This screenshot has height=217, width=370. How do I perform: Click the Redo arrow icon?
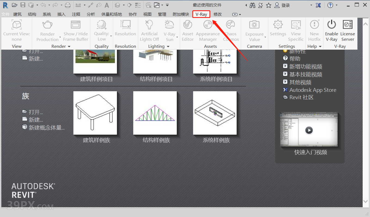(56, 5)
